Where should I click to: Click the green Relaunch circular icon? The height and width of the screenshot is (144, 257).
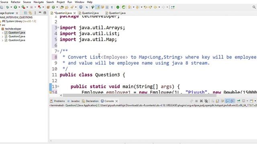124,7
